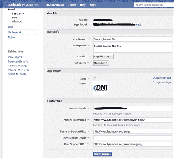Click Translate your App link
The width and height of the screenshot is (174, 159).
[x=18, y=66]
